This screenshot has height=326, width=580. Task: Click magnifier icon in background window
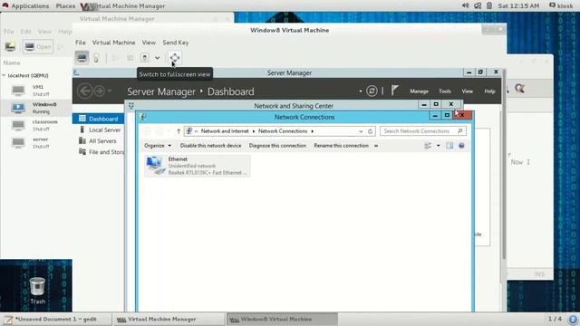point(519,89)
